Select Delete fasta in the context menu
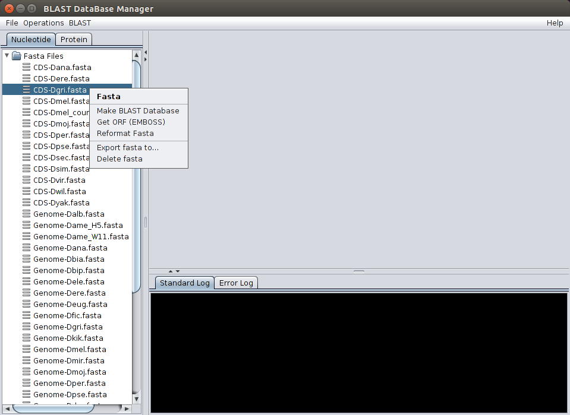 pyautogui.click(x=138, y=159)
